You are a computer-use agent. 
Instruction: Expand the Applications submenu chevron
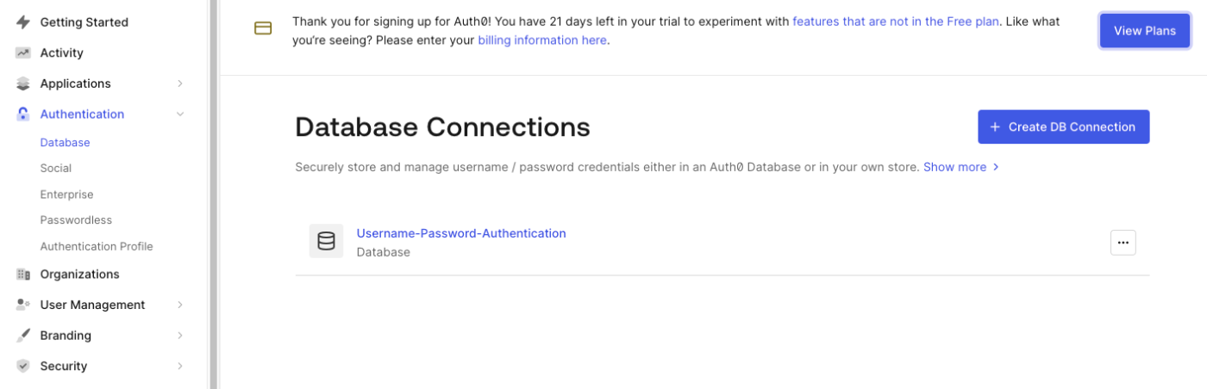(180, 83)
